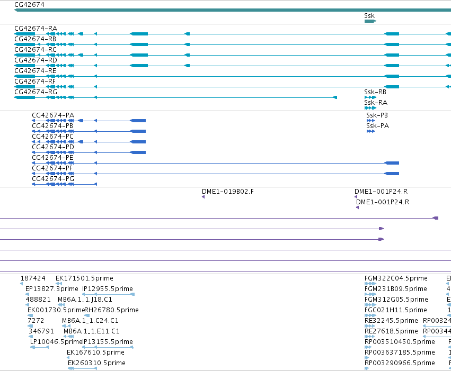The image size is (451, 371).
Task: Open EST EP13827.3prime label
Action: (52, 289)
